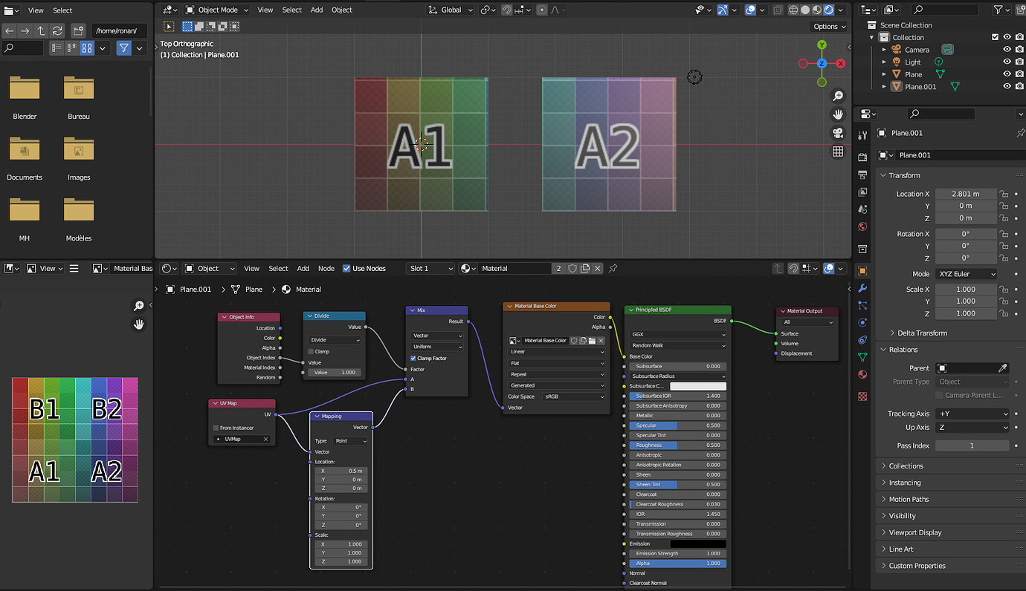Open the node editor Node menu
1026x591 pixels.
(x=326, y=268)
